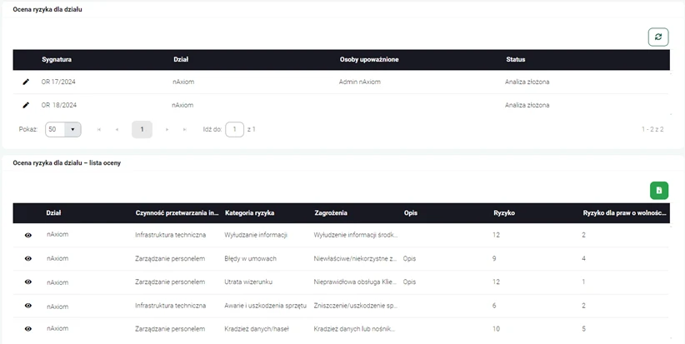Viewport: 685px width, 344px height.
Task: View details of the Utrata wizerunku row
Action: pyautogui.click(x=28, y=282)
